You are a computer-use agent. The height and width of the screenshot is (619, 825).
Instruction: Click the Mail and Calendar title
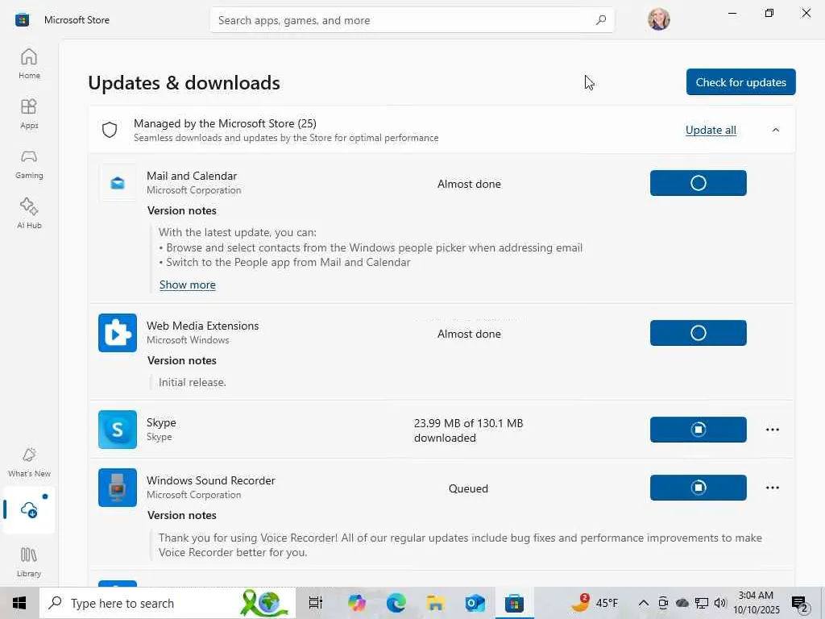[192, 176]
